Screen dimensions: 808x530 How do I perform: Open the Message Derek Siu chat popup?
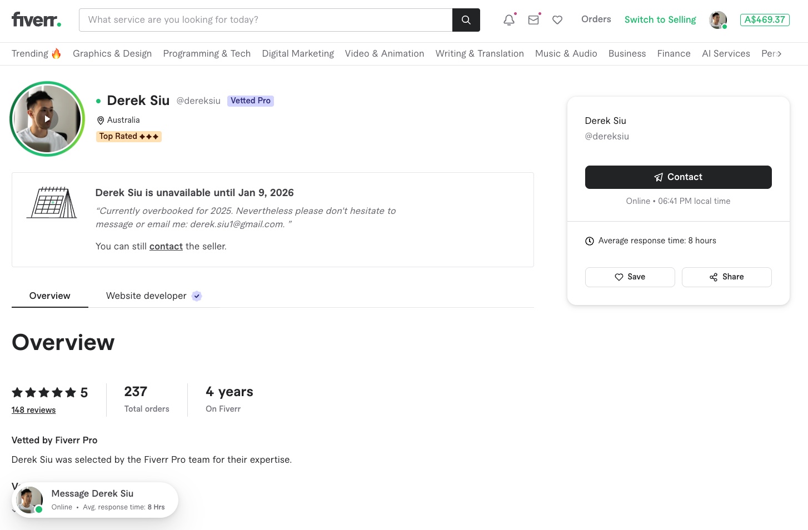point(95,500)
